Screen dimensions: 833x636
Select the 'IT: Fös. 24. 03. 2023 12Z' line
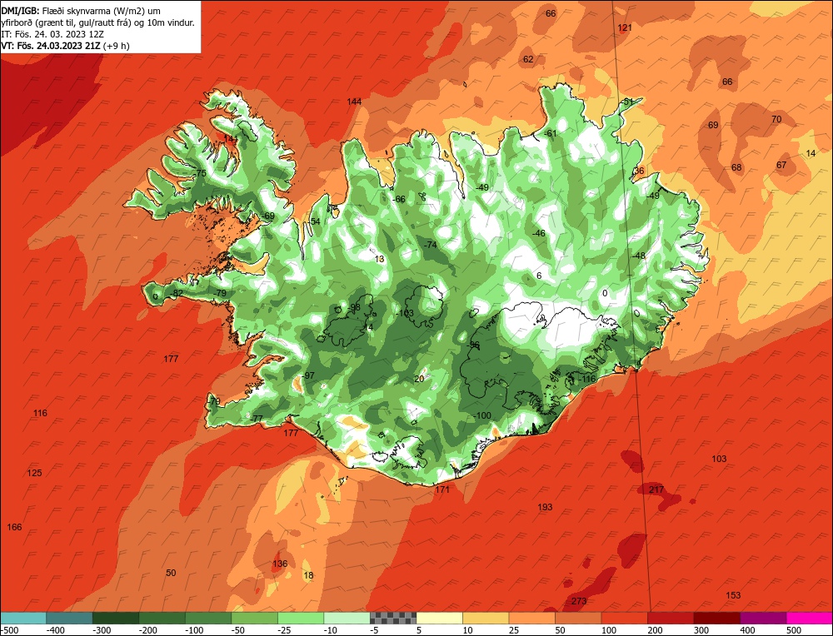coord(52,34)
